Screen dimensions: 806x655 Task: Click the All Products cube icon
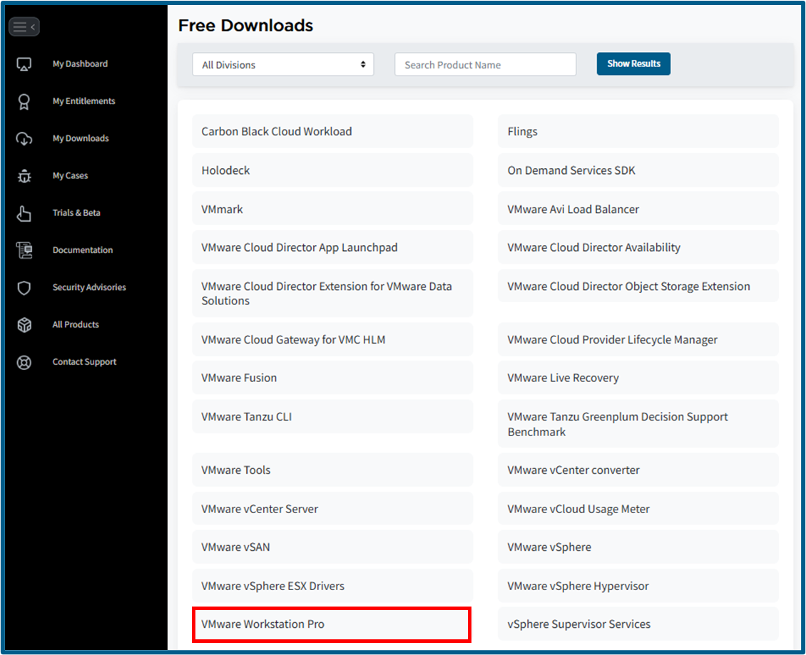click(x=24, y=325)
